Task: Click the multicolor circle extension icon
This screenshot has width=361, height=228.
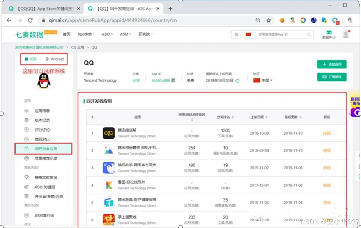Action: coord(303,20)
